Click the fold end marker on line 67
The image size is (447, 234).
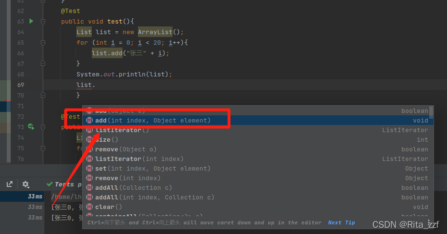point(43,63)
